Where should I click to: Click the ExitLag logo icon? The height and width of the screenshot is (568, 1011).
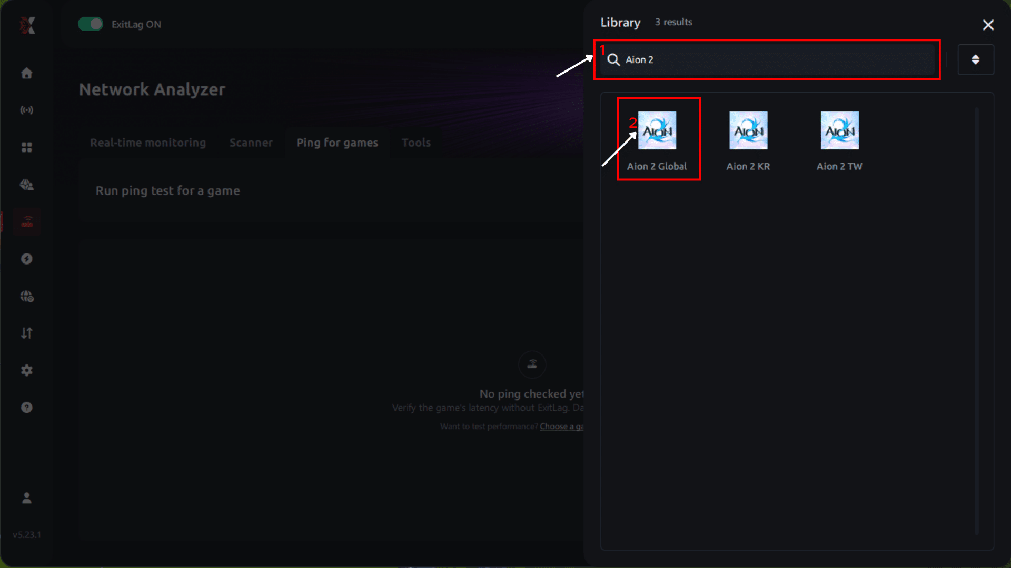point(27,25)
